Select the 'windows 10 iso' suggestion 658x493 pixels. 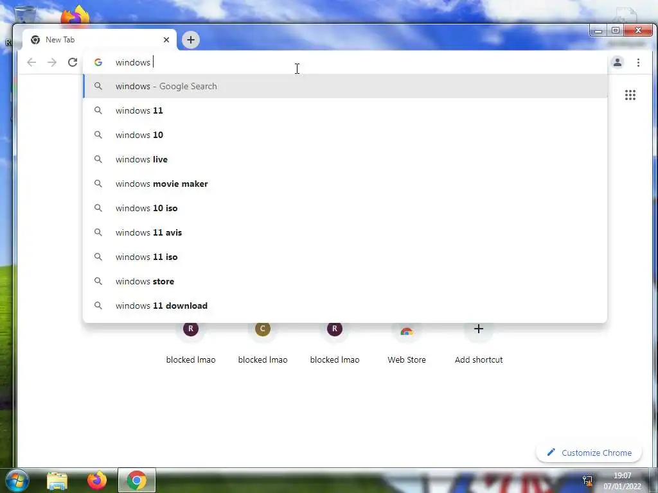(345, 208)
